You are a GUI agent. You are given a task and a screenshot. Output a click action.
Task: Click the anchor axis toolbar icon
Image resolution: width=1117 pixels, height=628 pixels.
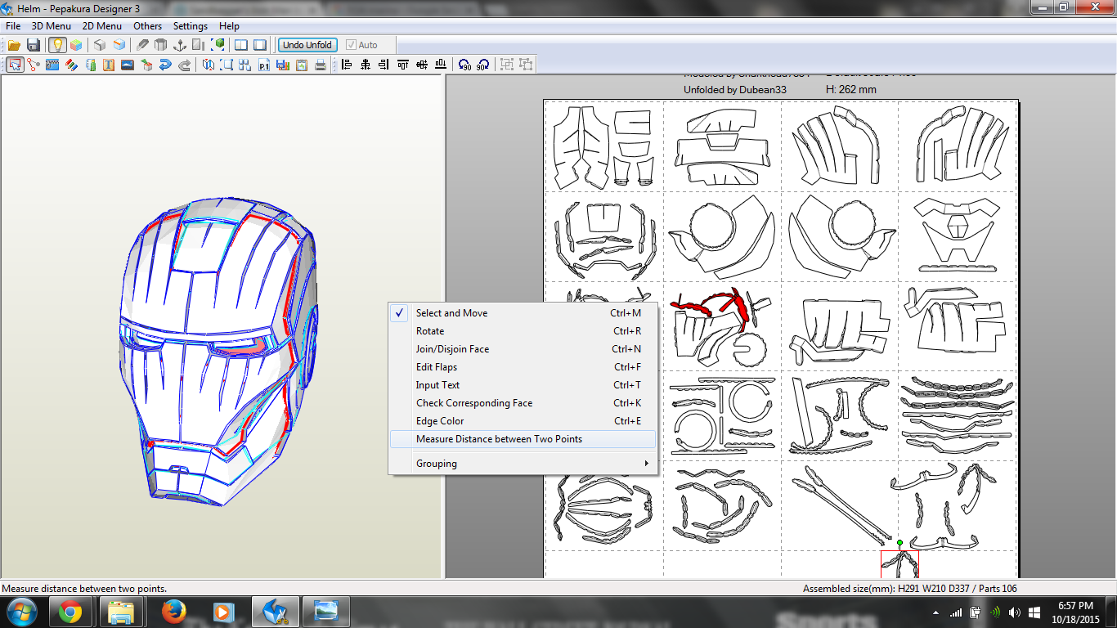pyautogui.click(x=180, y=45)
